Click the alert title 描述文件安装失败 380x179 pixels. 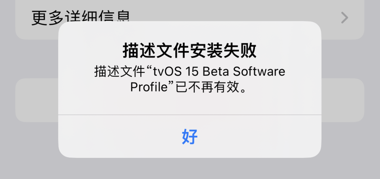point(190,51)
